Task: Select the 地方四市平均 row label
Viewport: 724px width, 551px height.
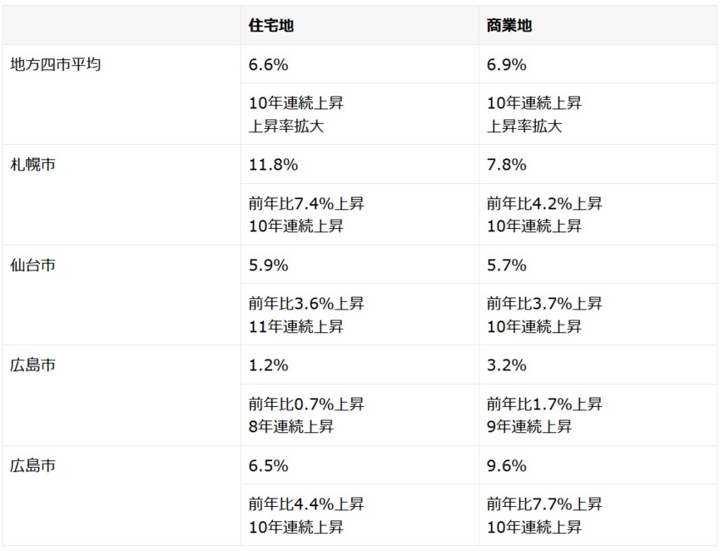Action: 56,65
